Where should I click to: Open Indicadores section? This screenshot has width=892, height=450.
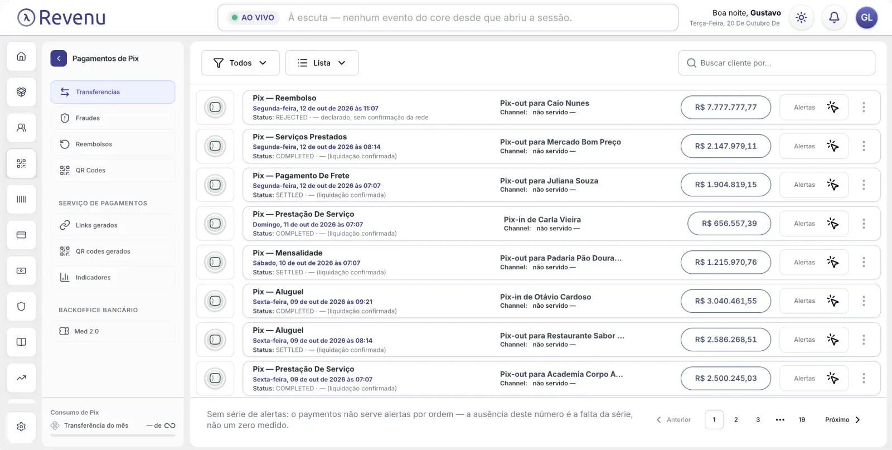tap(113, 278)
